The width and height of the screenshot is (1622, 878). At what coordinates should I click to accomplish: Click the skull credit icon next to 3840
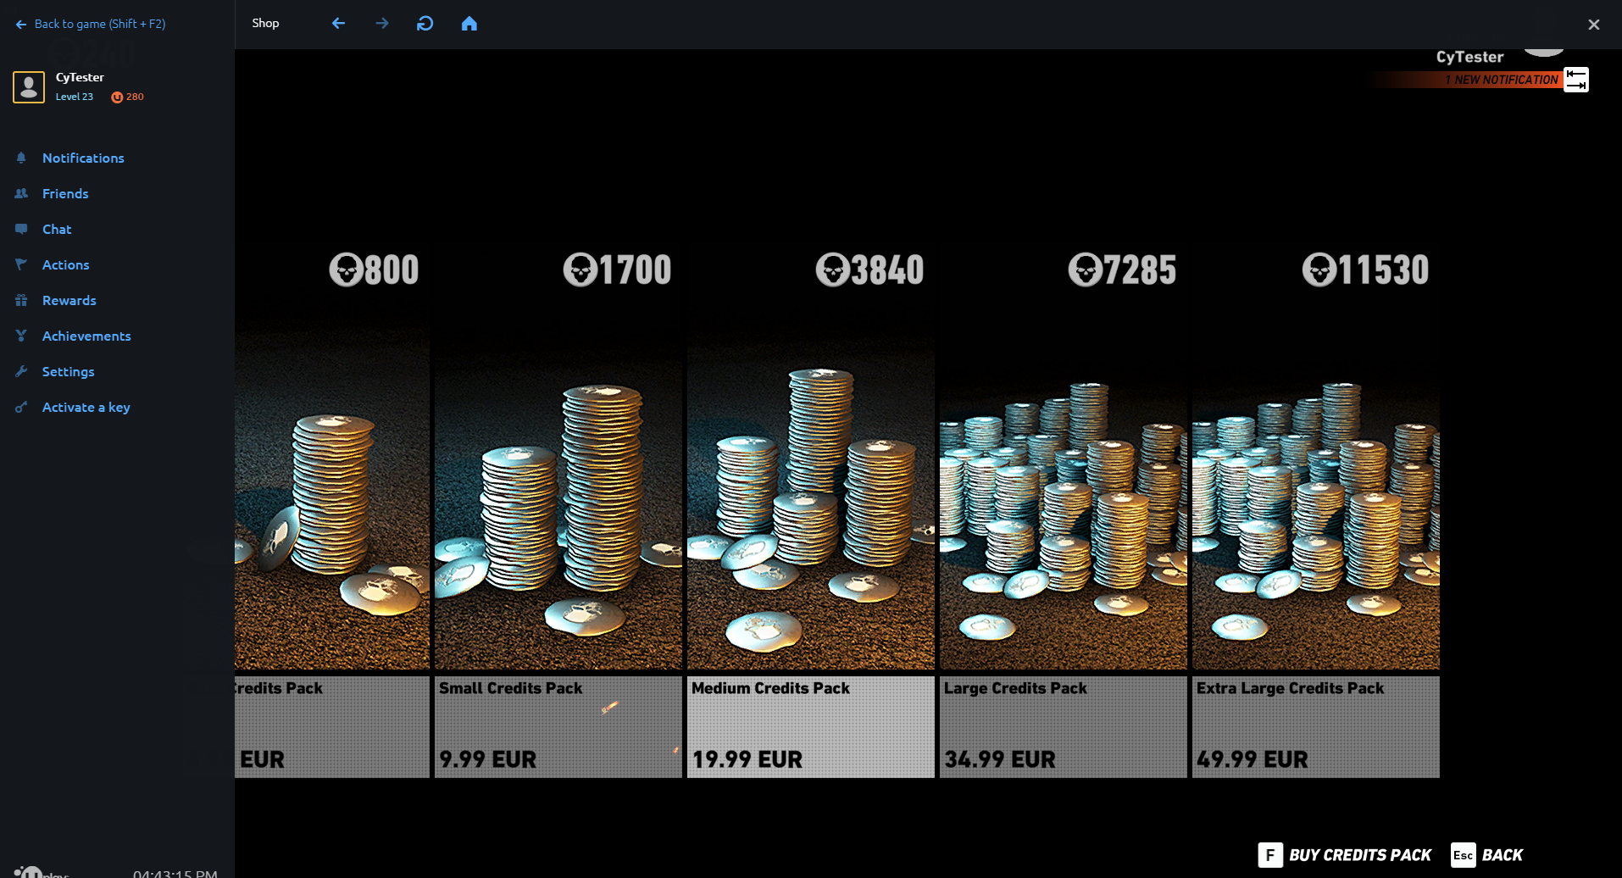coord(832,270)
